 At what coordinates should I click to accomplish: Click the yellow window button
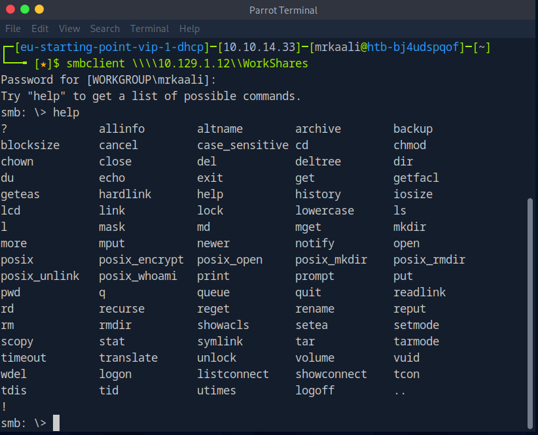click(x=39, y=10)
